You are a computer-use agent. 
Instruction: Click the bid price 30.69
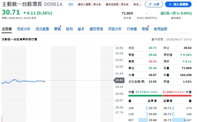point(153,114)
